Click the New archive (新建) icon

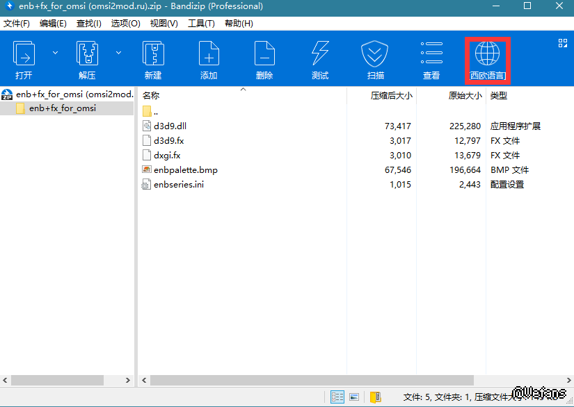point(153,53)
